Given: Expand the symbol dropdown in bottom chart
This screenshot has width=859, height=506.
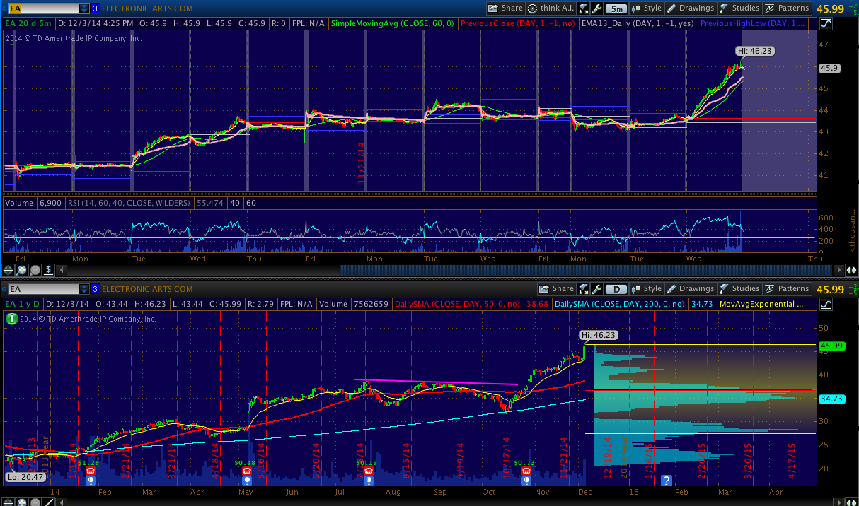Looking at the screenshot, I should (84, 289).
